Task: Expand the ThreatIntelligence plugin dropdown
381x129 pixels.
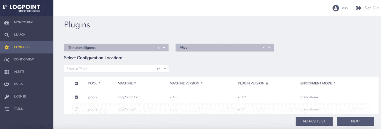Action: pos(164,48)
